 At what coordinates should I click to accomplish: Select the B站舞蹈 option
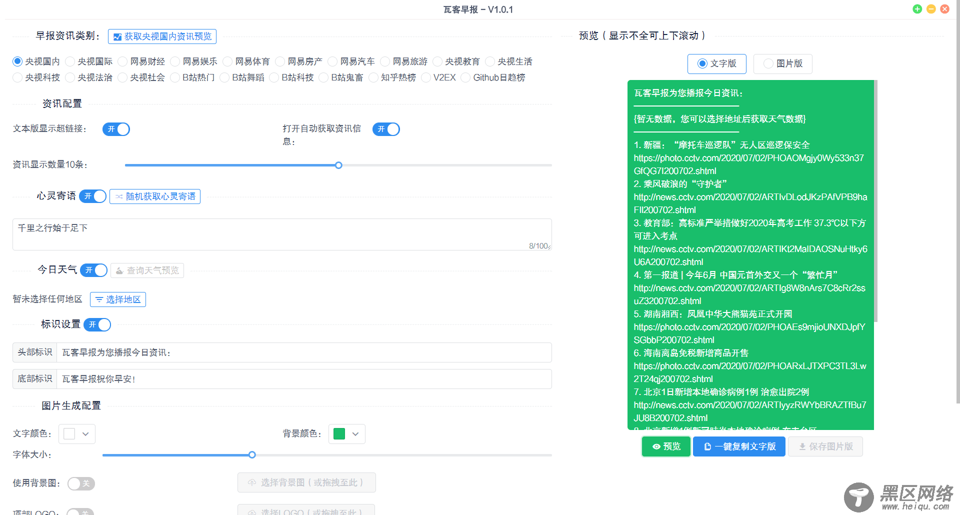pyautogui.click(x=242, y=77)
